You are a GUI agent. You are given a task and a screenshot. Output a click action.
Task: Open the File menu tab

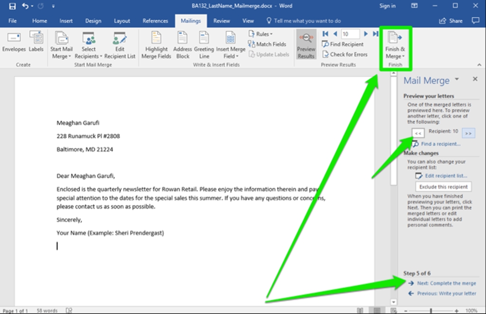pos(12,21)
